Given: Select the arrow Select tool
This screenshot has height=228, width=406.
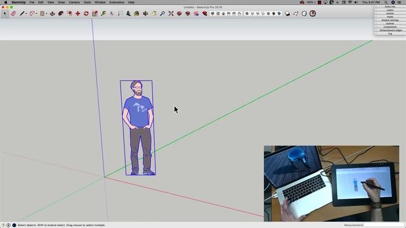Looking at the screenshot, I should 4,13.
